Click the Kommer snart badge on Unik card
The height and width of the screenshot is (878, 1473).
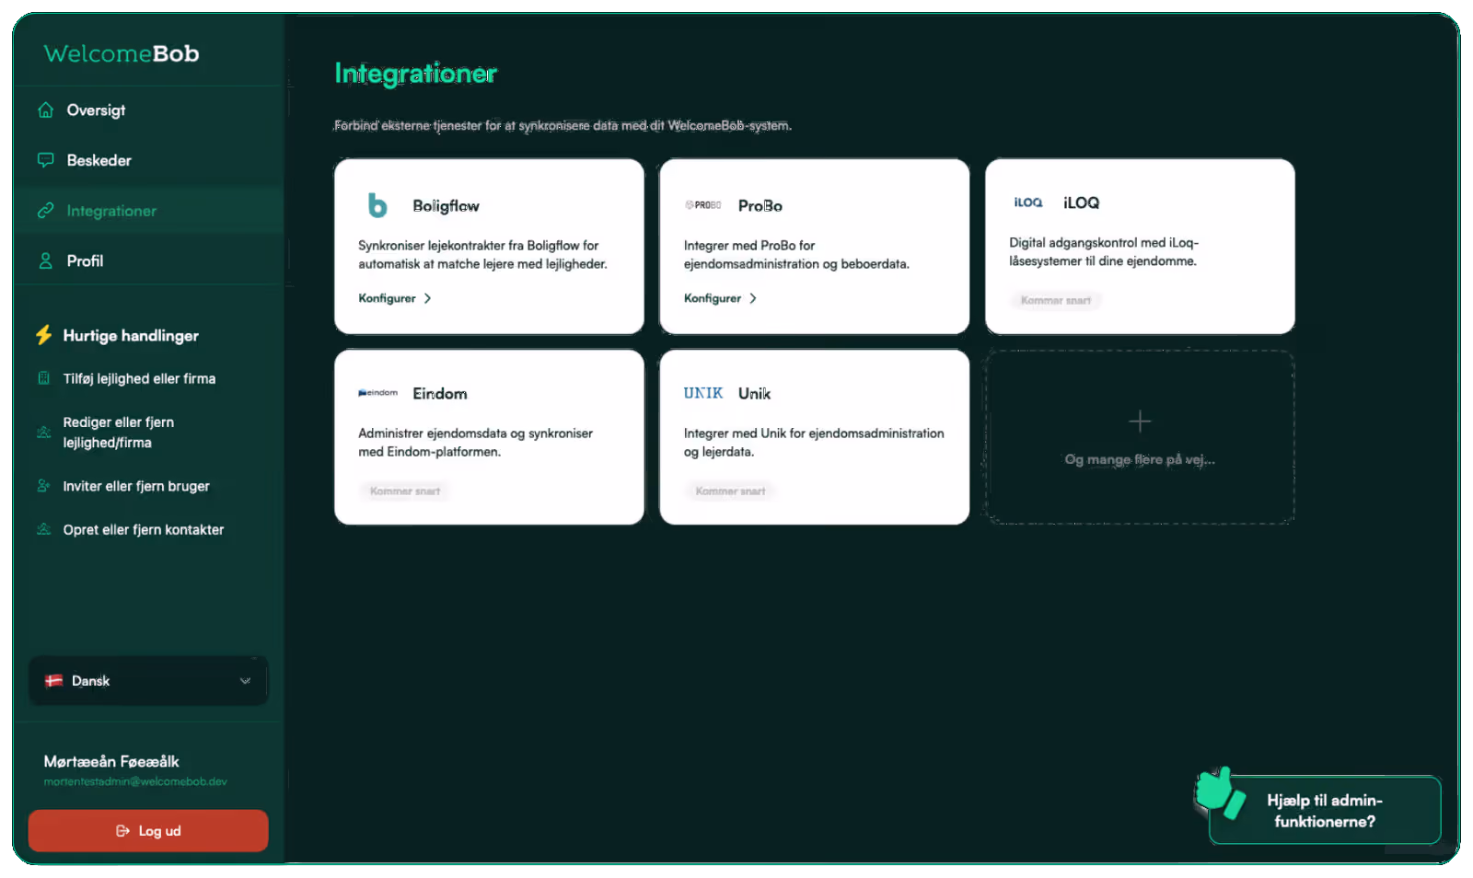(x=731, y=491)
